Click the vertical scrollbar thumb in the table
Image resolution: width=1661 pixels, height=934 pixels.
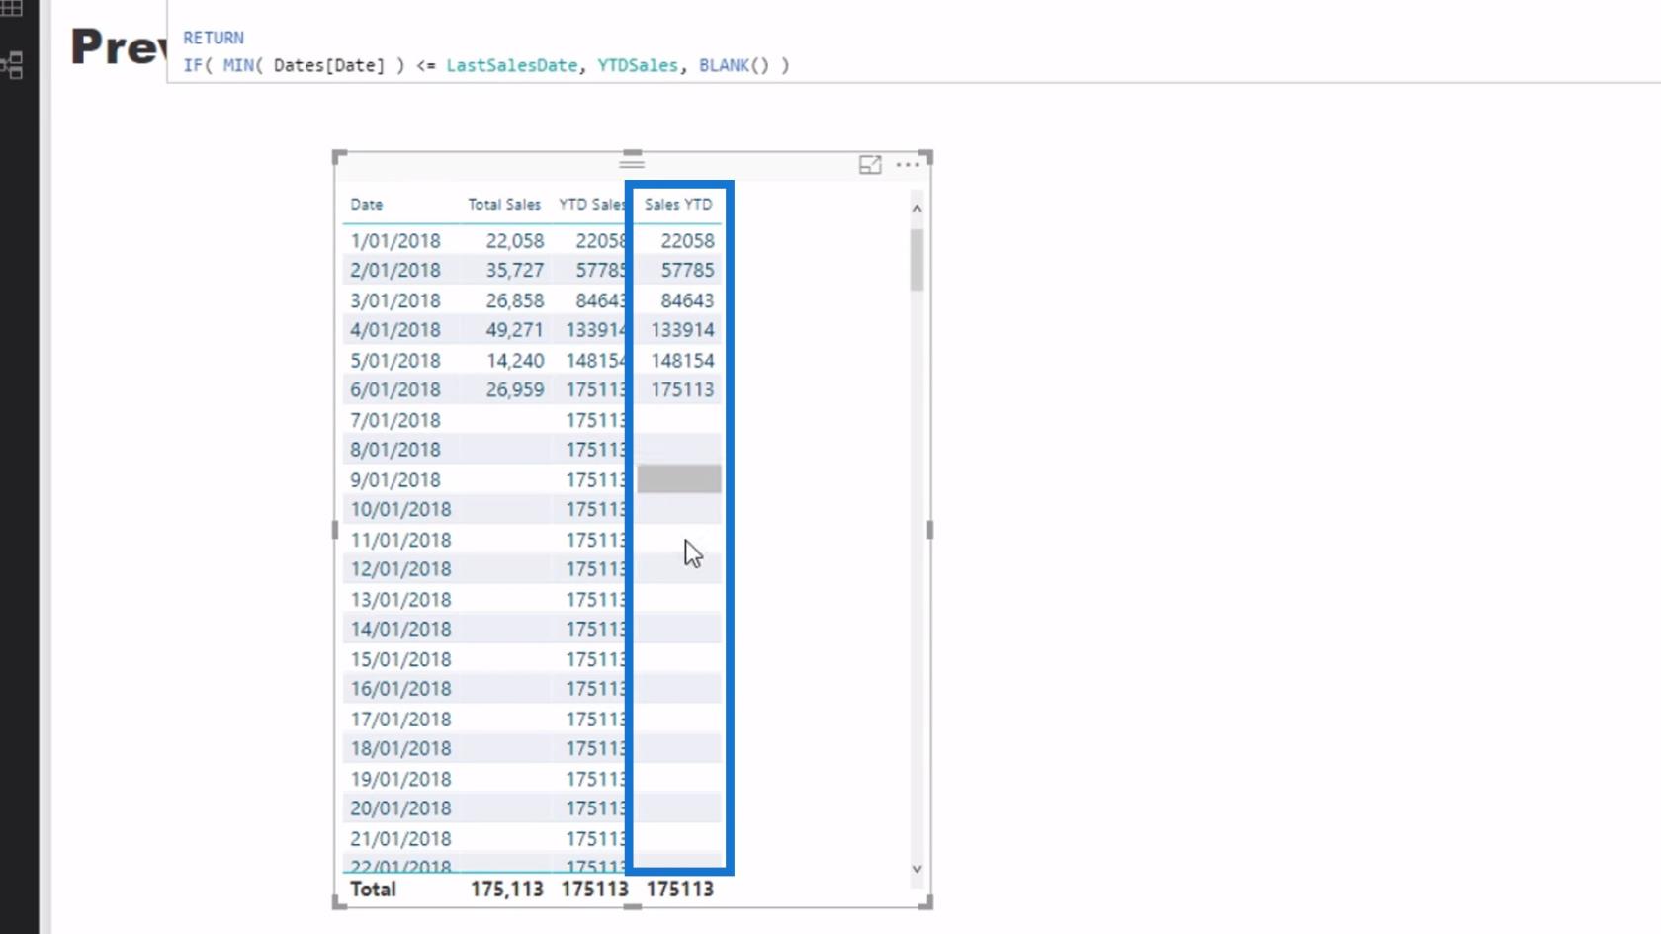(x=917, y=259)
